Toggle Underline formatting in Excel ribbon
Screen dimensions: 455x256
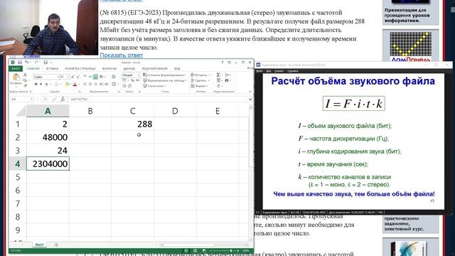pyautogui.click(x=45, y=84)
